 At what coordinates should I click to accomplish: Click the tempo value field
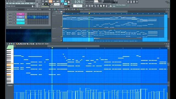pyautogui.click(x=57, y=4)
